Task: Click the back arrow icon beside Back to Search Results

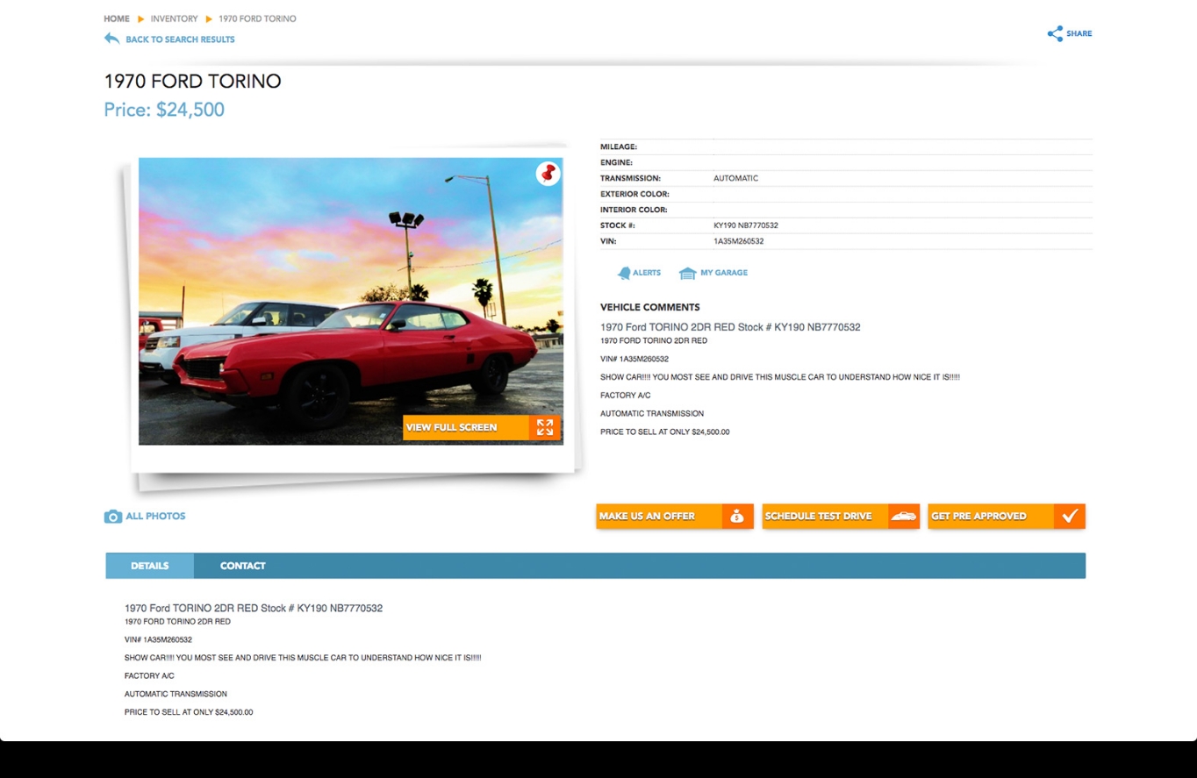Action: click(x=111, y=39)
